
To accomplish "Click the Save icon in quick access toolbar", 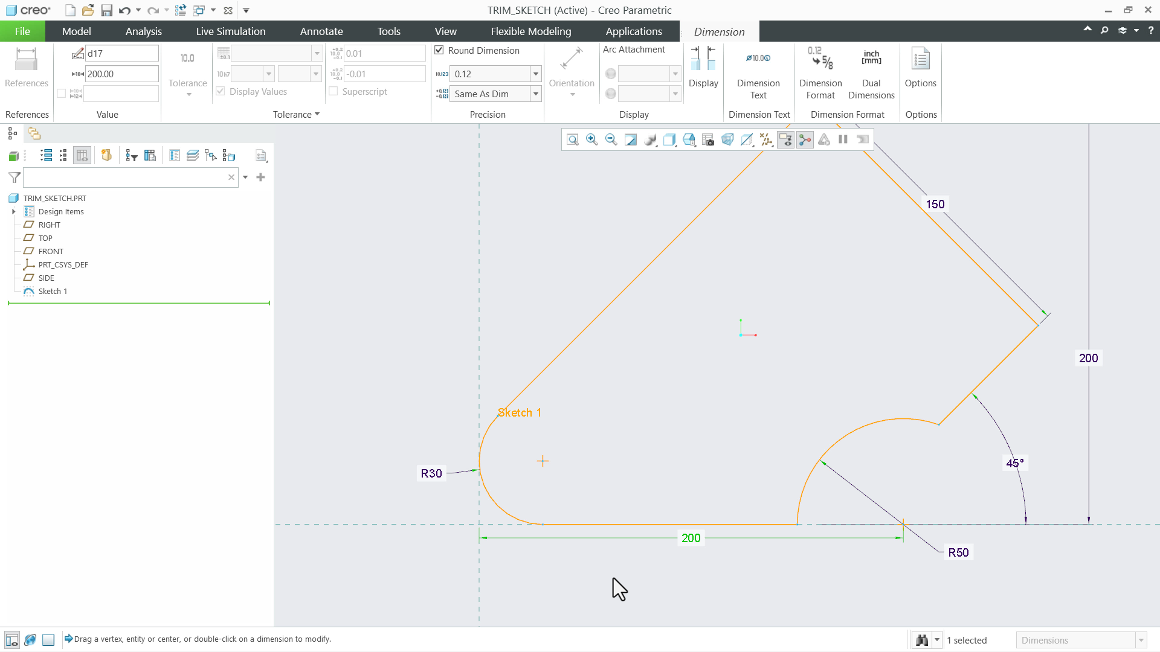I will point(106,10).
